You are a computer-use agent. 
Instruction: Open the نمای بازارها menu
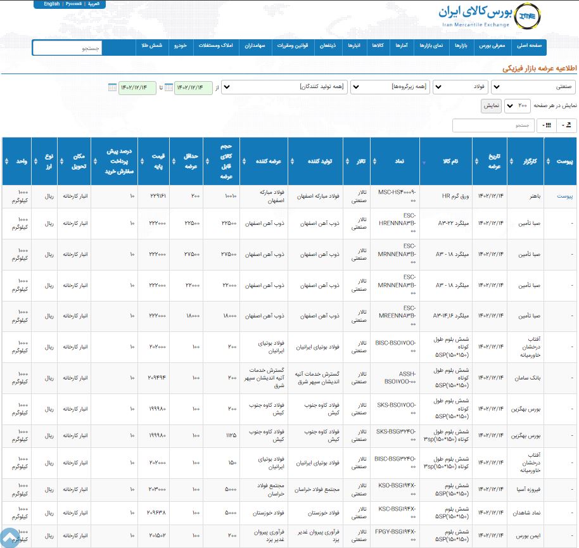point(431,46)
